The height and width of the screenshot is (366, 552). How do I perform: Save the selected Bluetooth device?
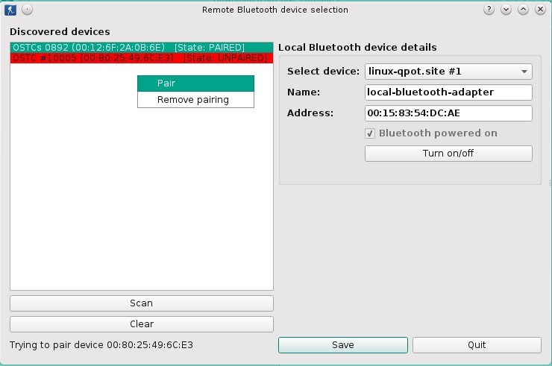tap(343, 345)
